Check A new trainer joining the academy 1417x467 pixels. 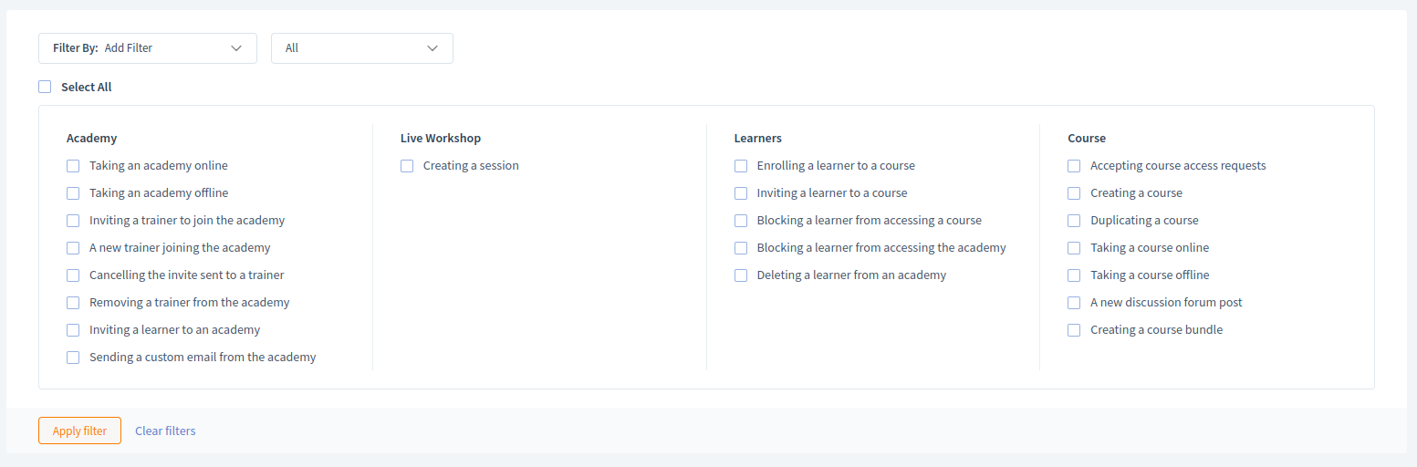click(73, 248)
